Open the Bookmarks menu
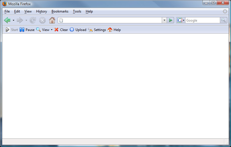The width and height of the screenshot is (231, 147). [60, 11]
